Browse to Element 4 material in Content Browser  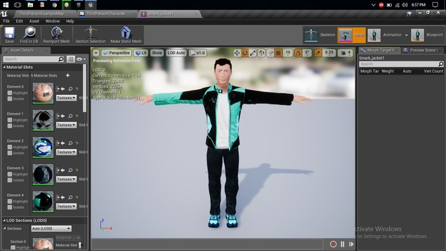pos(70,197)
